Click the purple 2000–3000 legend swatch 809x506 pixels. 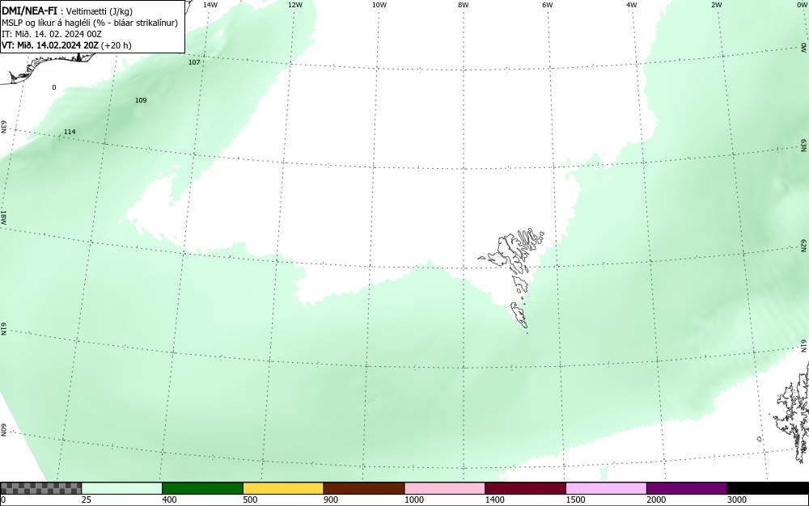click(687, 488)
